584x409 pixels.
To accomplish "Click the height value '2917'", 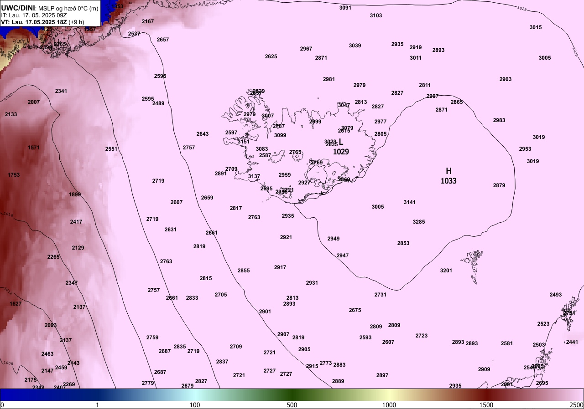I will click(280, 267).
